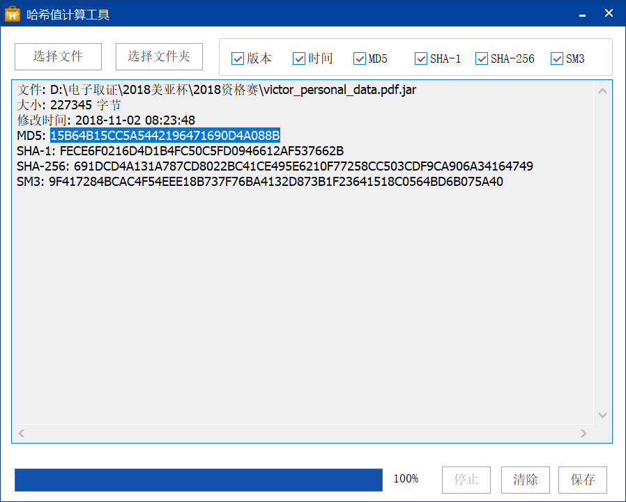
Task: Click 选择文件 to choose a file
Action: point(58,57)
